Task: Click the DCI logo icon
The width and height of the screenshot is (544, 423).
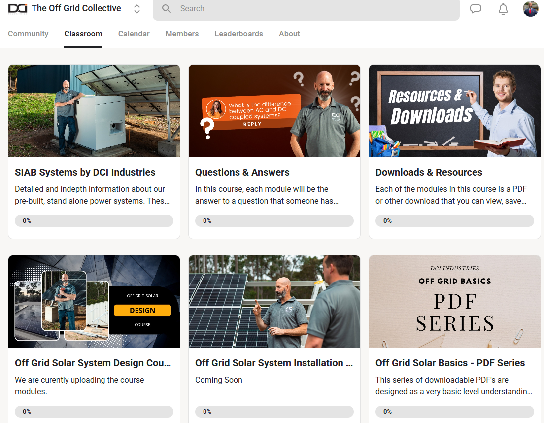Action: [x=17, y=8]
